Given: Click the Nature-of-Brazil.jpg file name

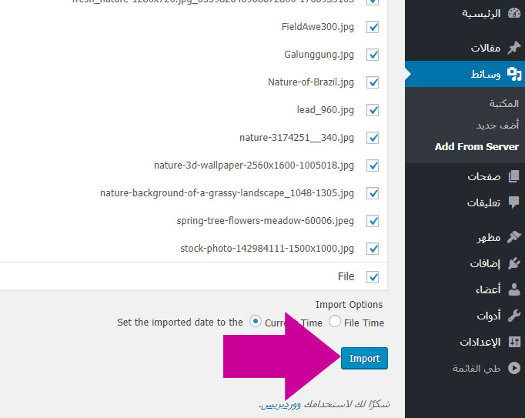Looking at the screenshot, I should point(311,82).
